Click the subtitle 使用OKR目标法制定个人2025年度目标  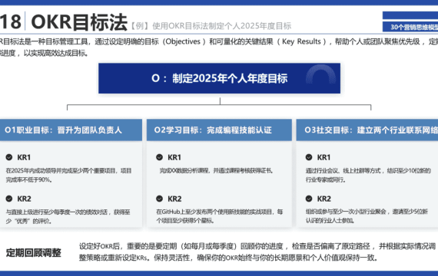coord(222,26)
